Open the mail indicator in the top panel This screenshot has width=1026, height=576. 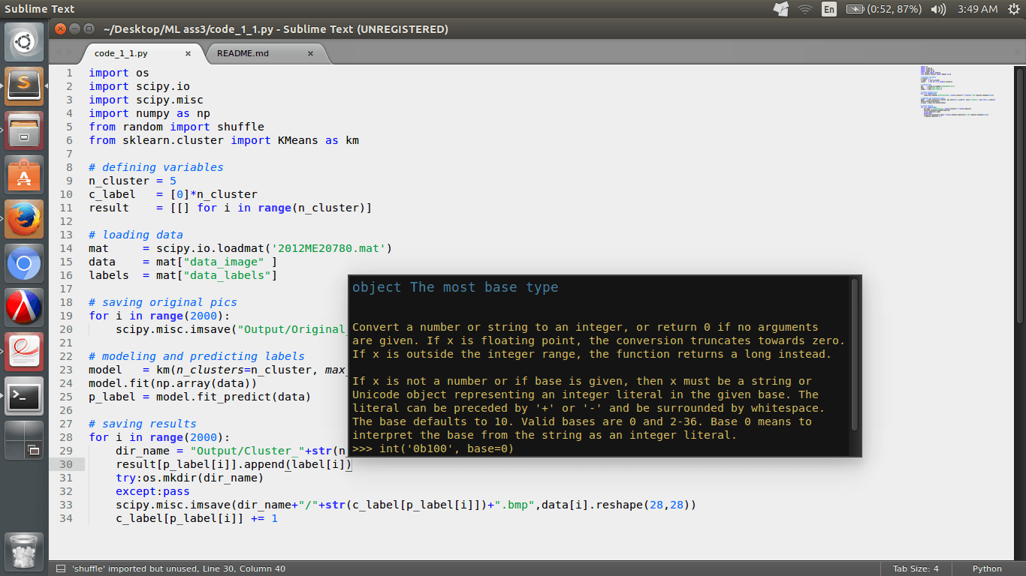point(781,9)
